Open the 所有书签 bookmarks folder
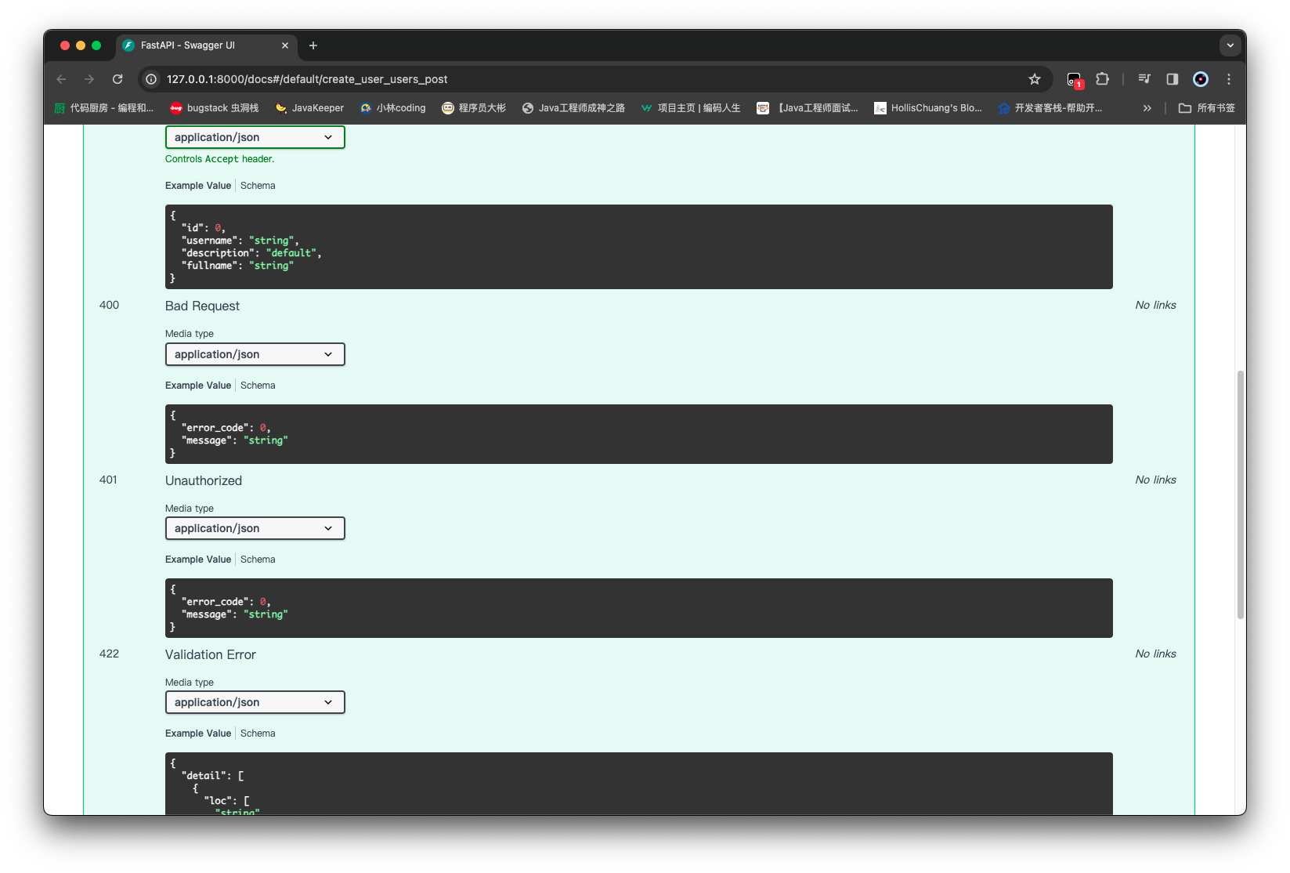The height and width of the screenshot is (873, 1290). (x=1207, y=108)
